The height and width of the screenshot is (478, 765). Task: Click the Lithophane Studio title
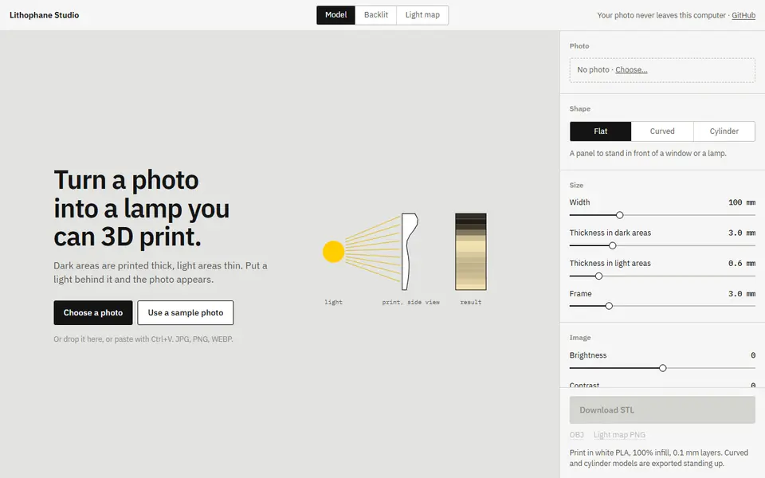(45, 15)
